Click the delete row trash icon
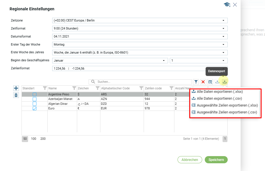265x171 pixels. click(16, 95)
